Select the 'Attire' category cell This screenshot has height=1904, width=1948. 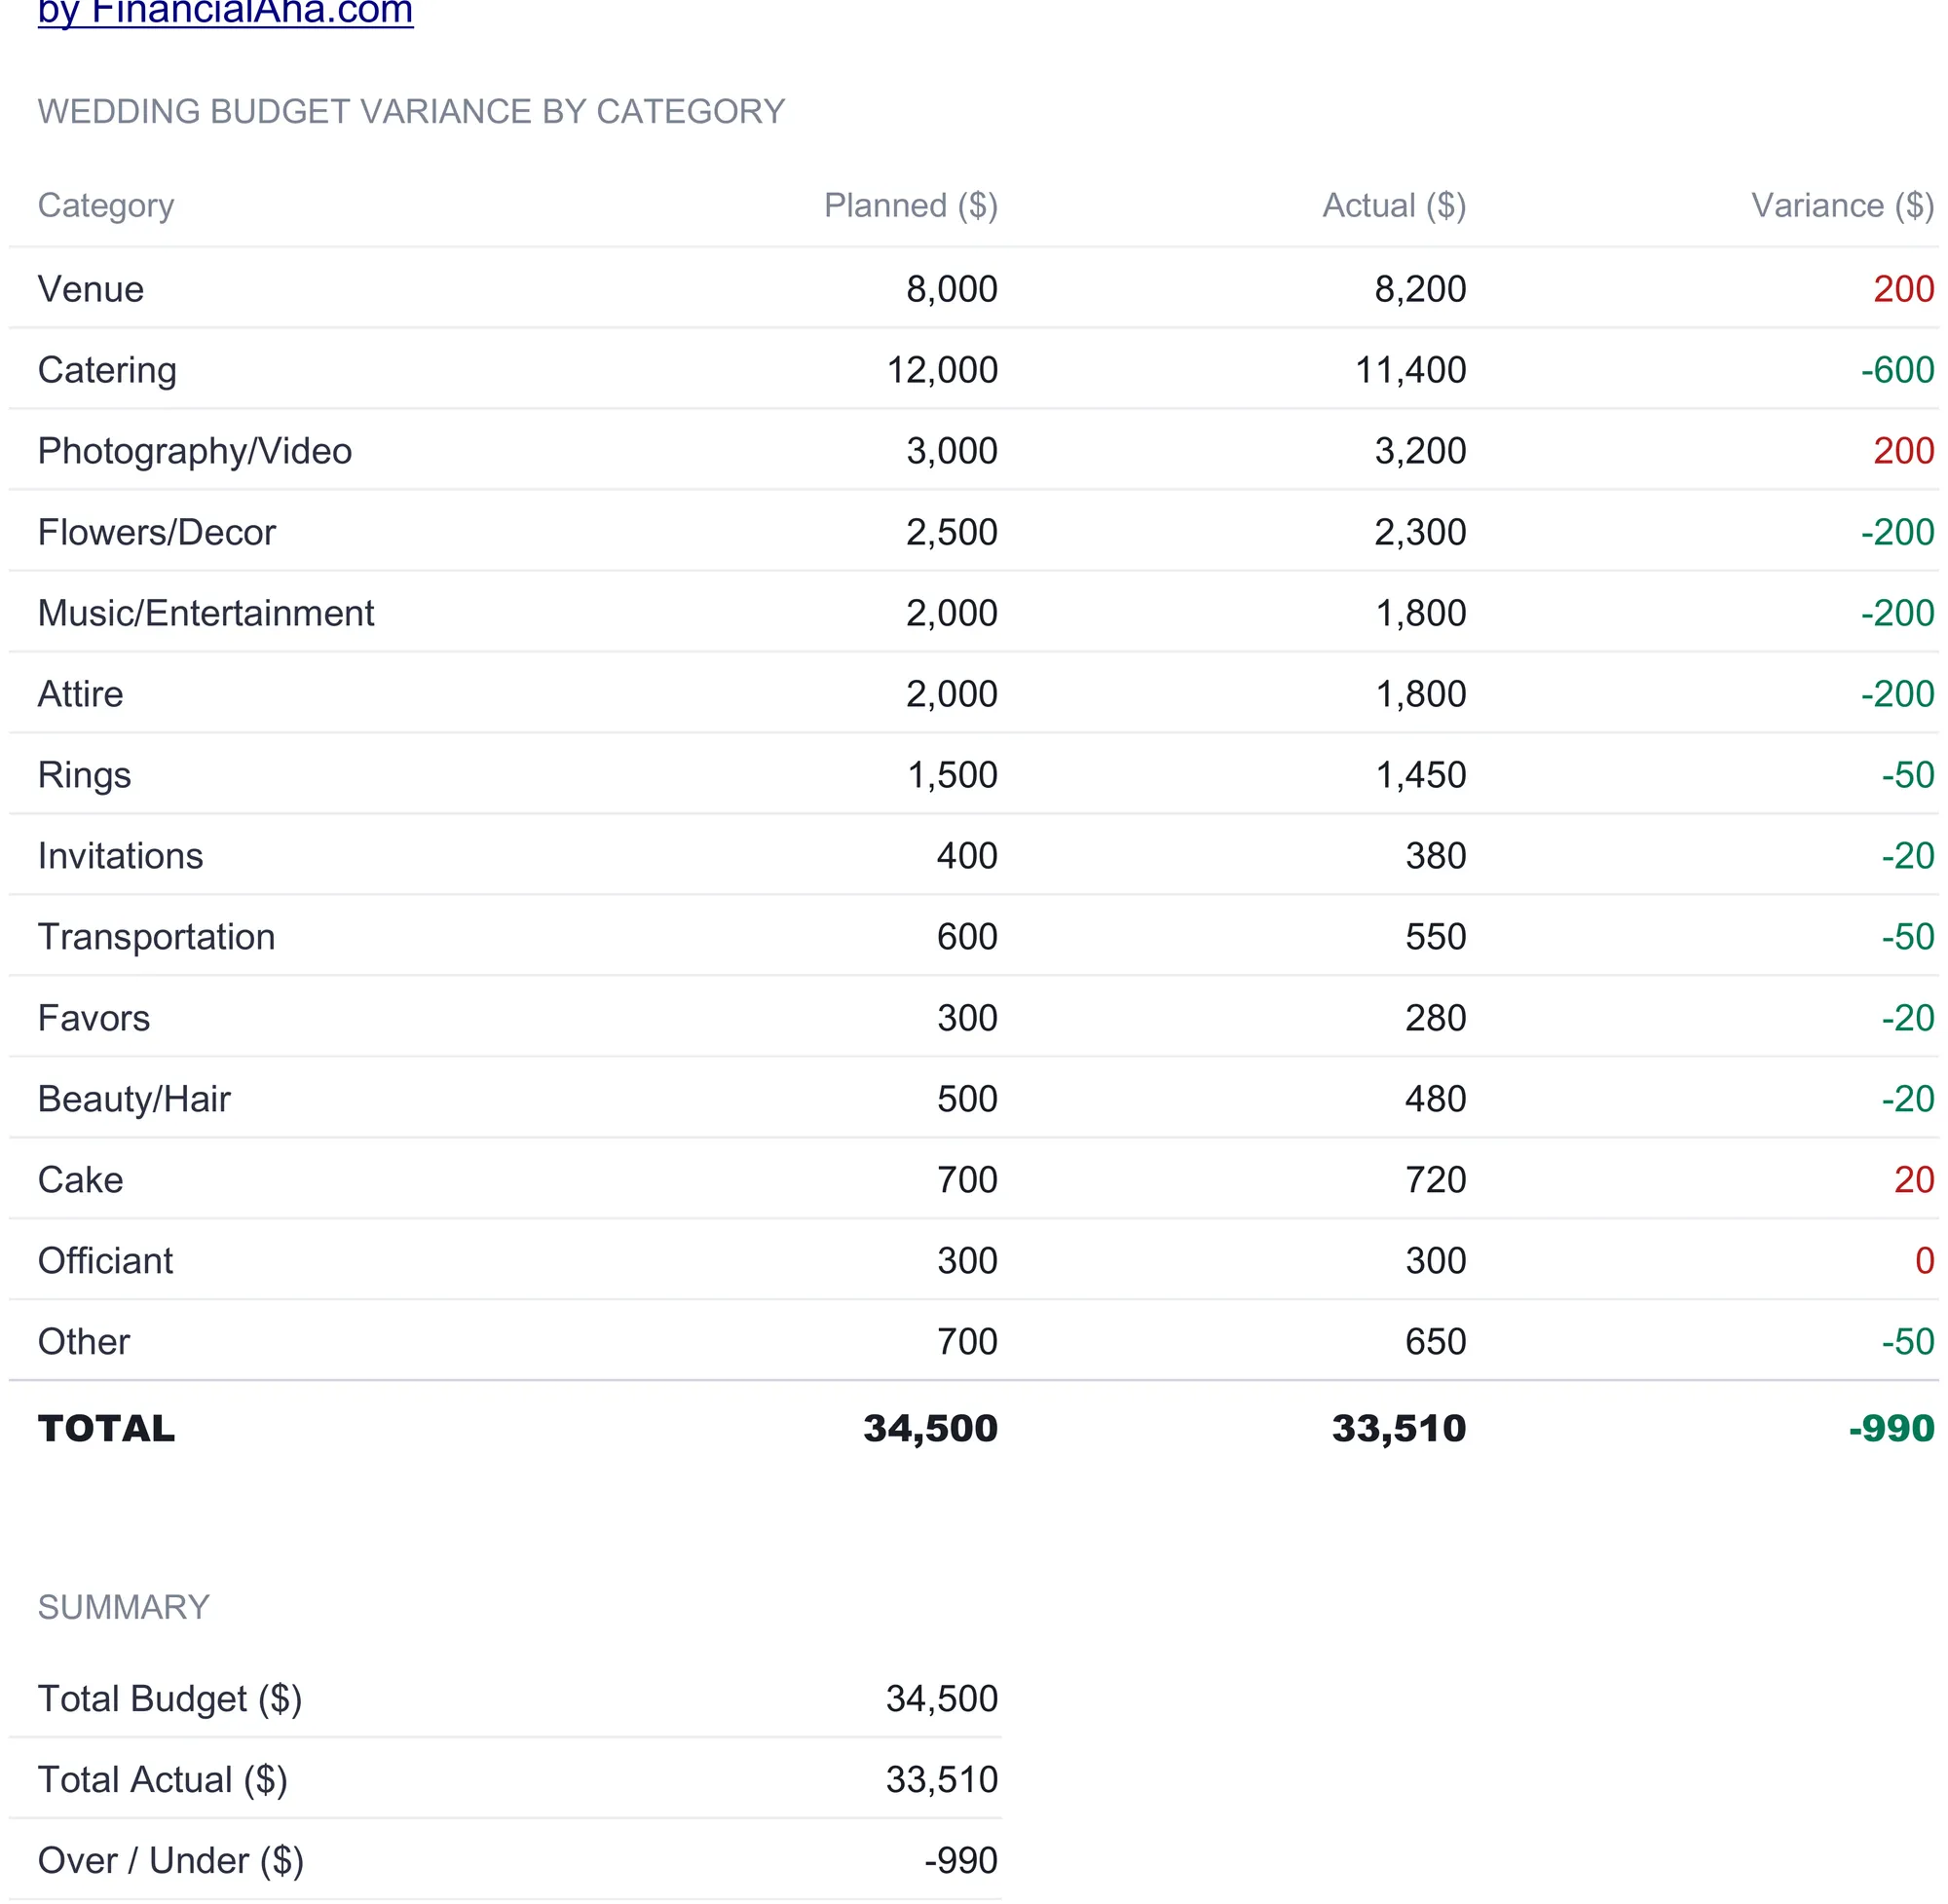pos(80,694)
